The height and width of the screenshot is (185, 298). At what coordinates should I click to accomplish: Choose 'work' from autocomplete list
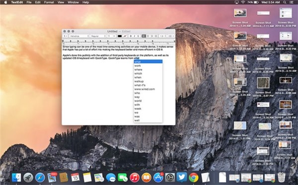(148, 66)
